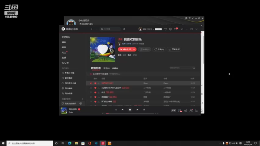Click the 分享 share button
The width and height of the screenshot is (260, 146).
coord(159,49)
